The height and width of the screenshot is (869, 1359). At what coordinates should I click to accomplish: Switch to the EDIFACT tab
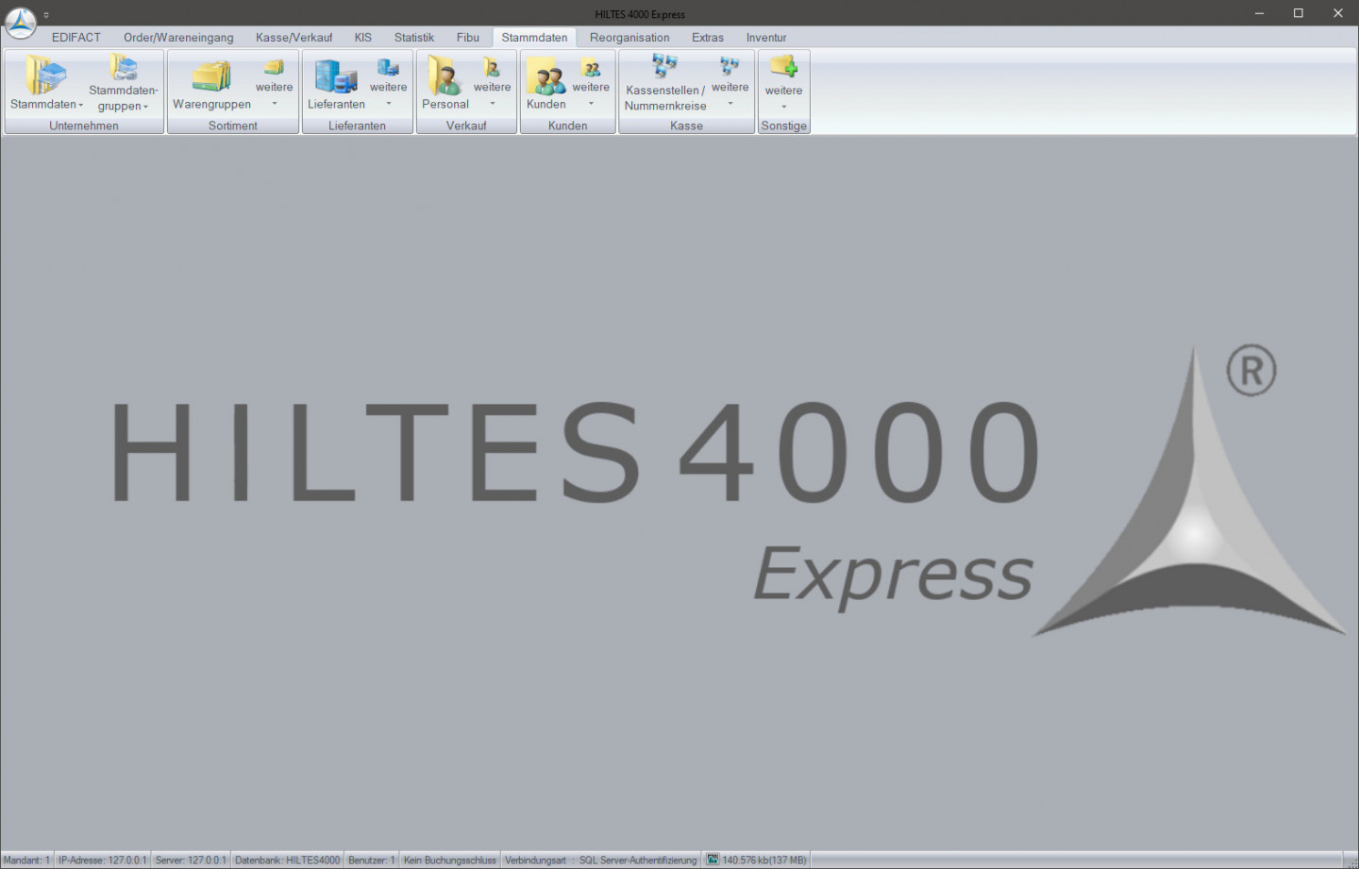click(x=76, y=38)
